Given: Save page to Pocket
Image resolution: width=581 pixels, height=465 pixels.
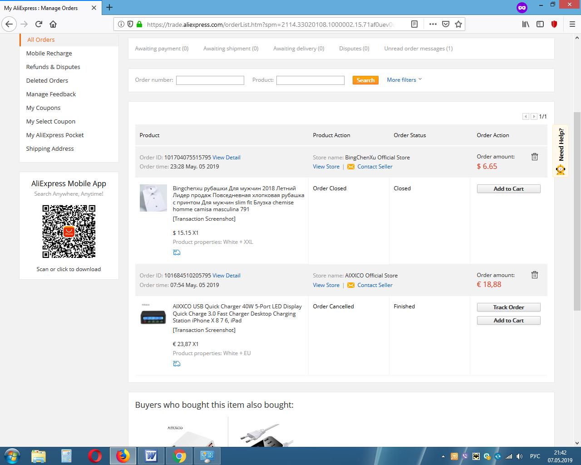Looking at the screenshot, I should pos(446,24).
